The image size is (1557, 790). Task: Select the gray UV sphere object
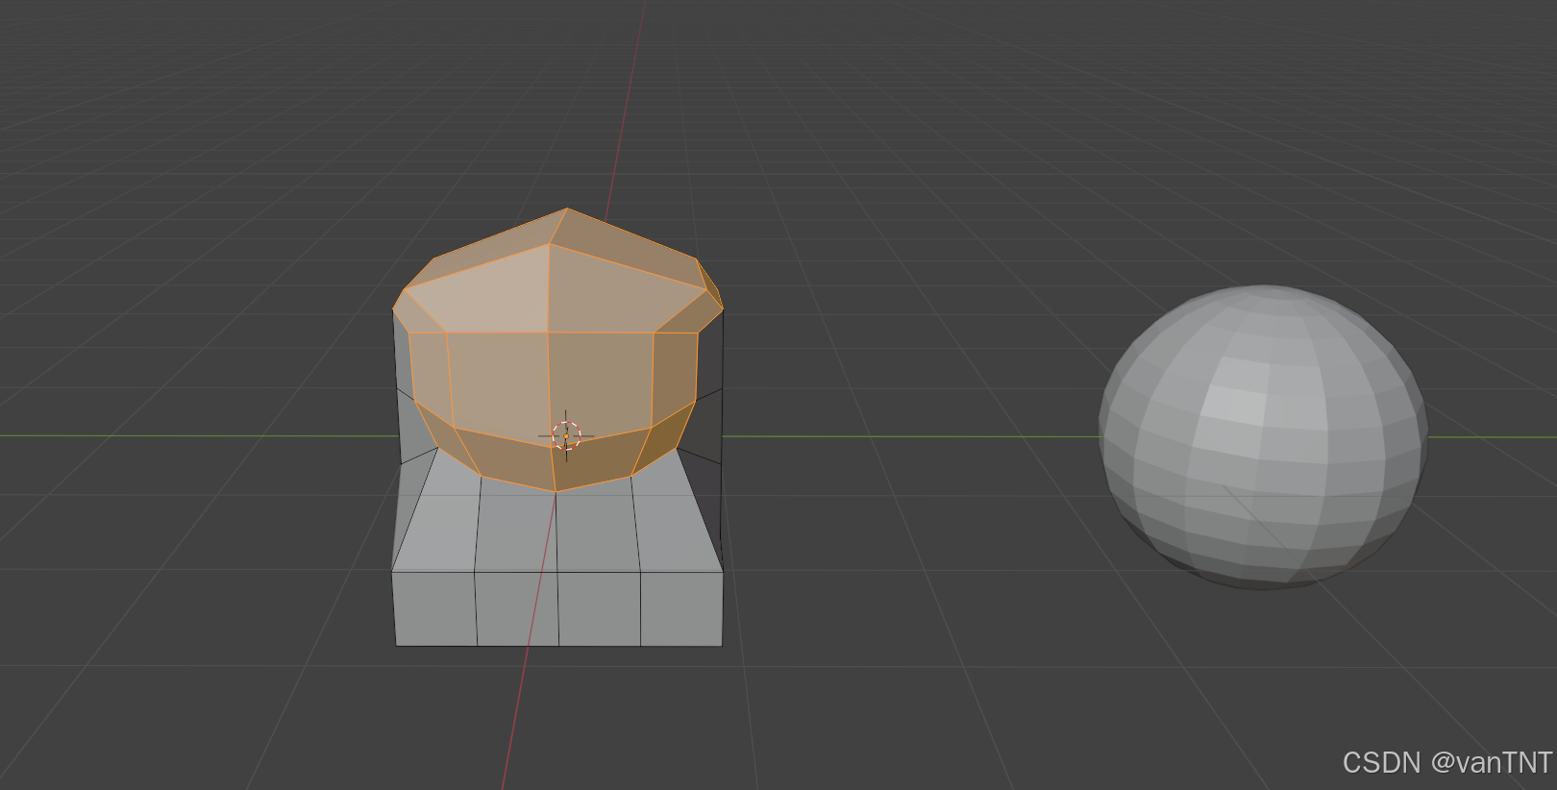(x=1263, y=436)
